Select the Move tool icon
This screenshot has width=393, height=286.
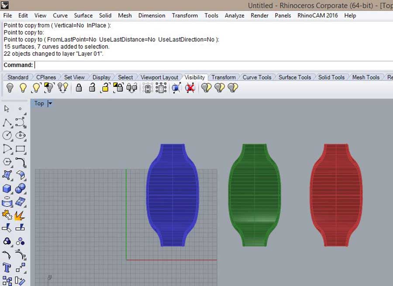pyautogui.click(x=21, y=268)
